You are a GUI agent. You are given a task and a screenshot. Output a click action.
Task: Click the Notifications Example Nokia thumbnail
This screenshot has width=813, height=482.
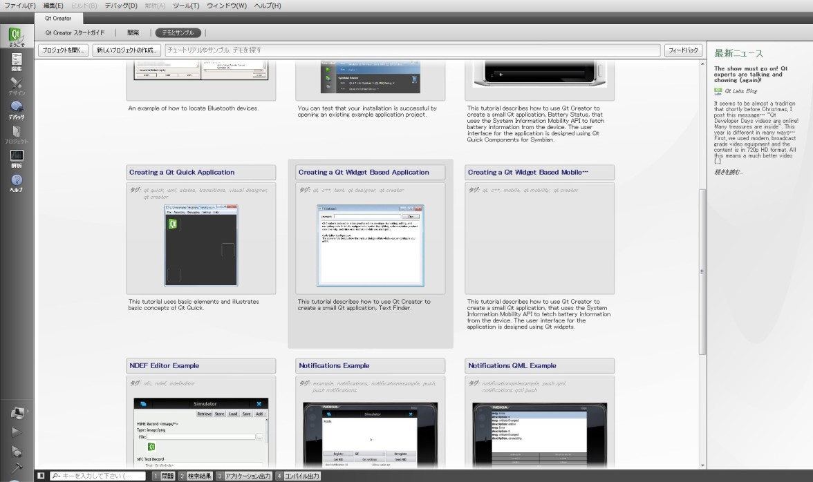coord(371,436)
